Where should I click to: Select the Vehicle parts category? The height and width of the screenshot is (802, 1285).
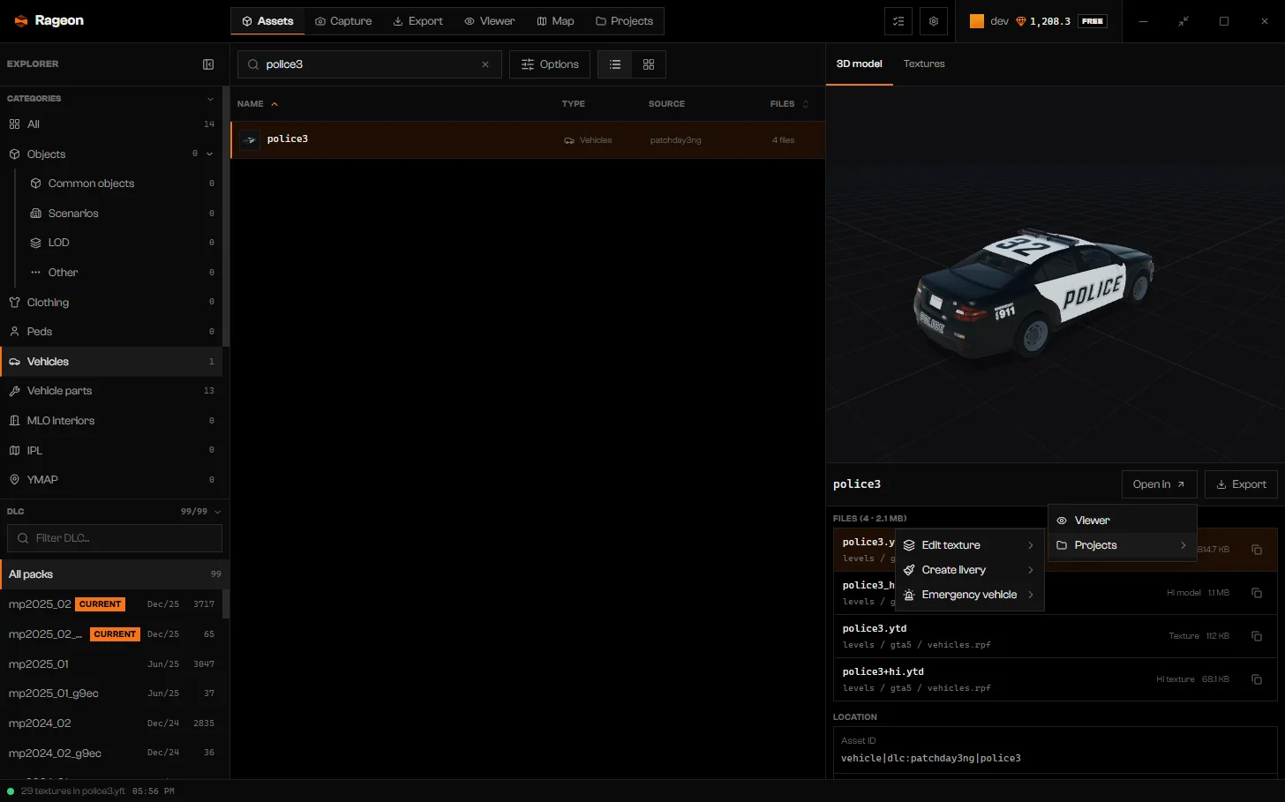tap(111, 391)
